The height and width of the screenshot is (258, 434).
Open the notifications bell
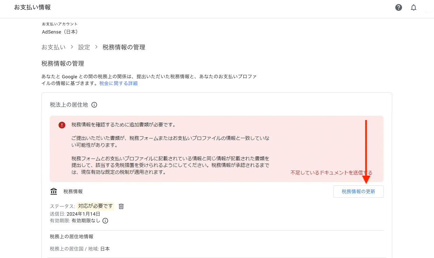tap(414, 7)
